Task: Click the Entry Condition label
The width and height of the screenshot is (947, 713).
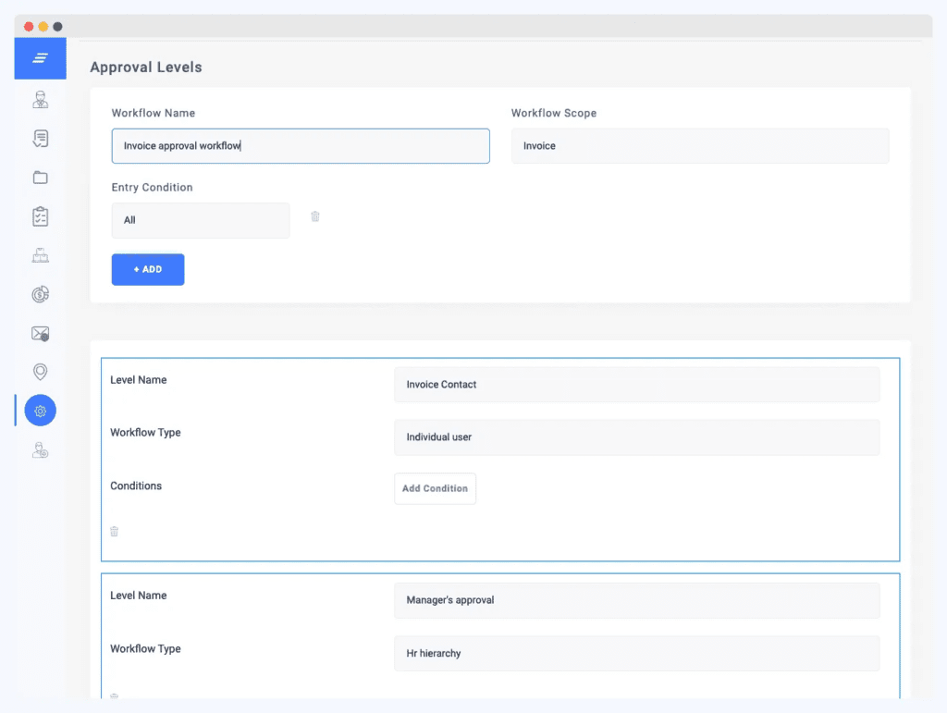Action: click(x=153, y=187)
